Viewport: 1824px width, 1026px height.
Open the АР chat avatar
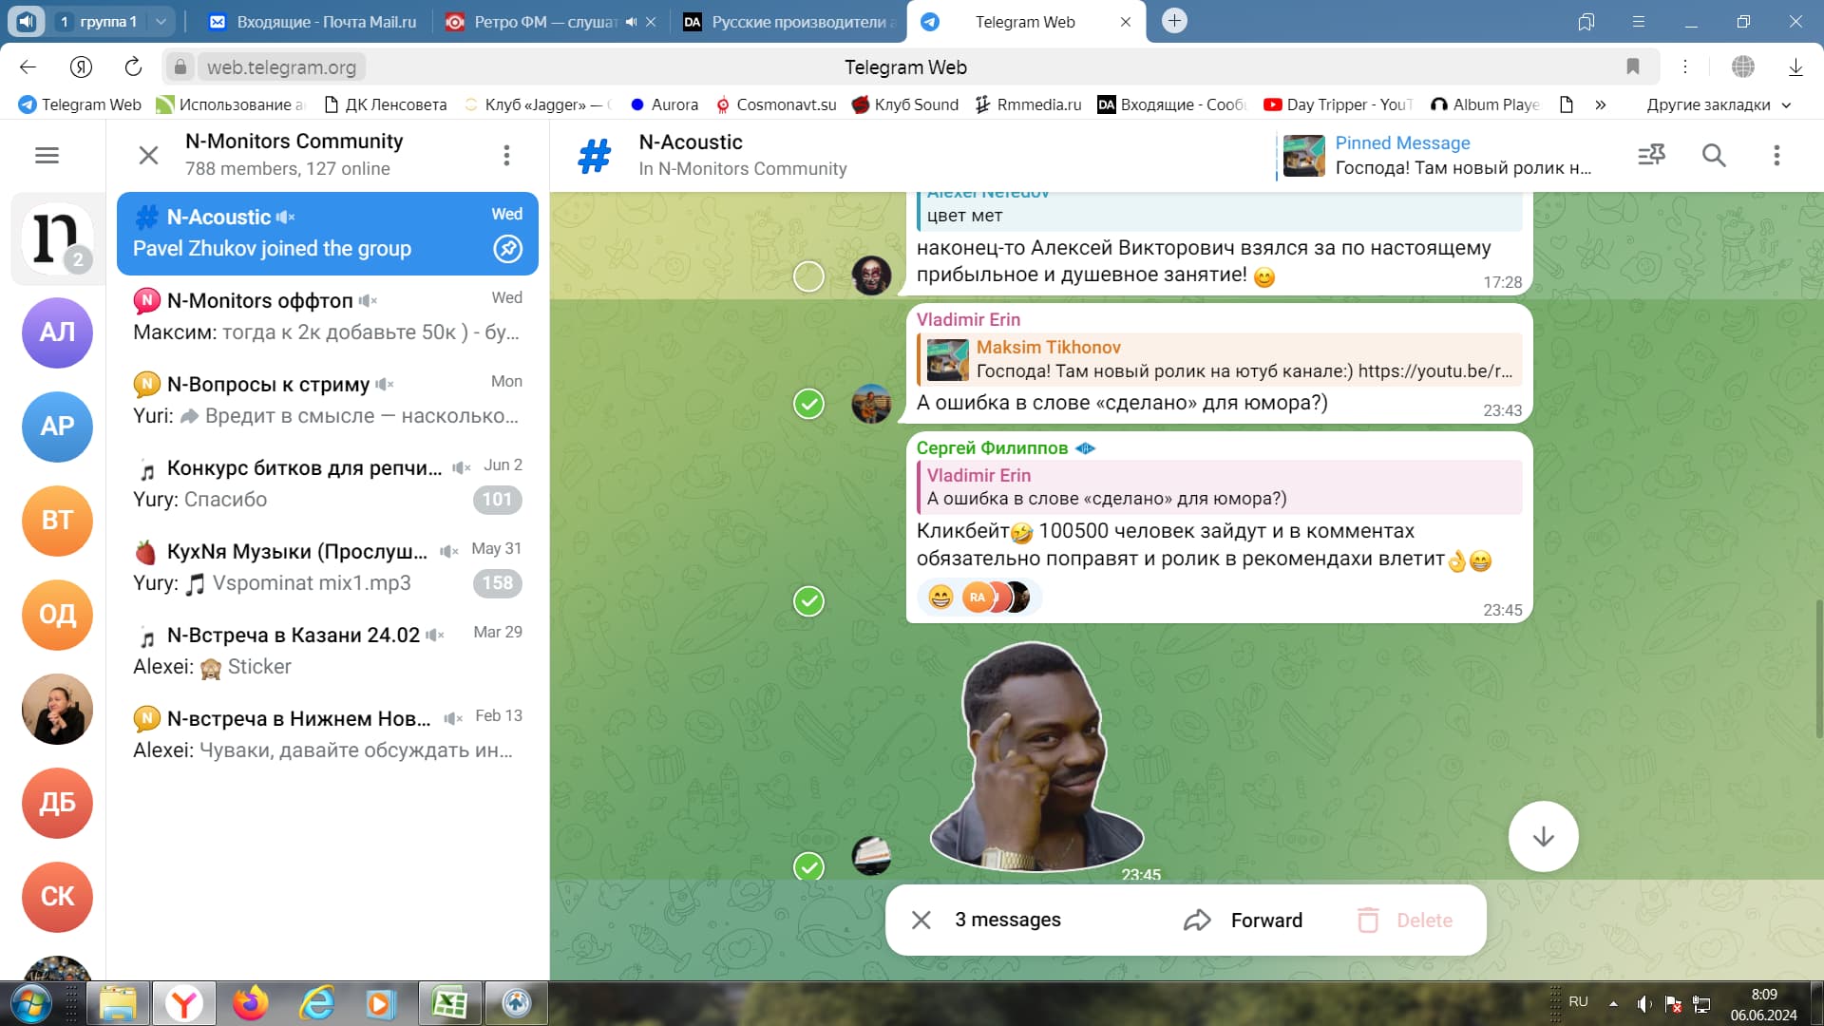57,427
